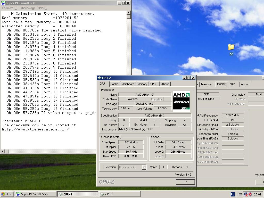Screen dimensions: 264x198
Task: Click the Version 1.42 label
Action: (x=183, y=175)
